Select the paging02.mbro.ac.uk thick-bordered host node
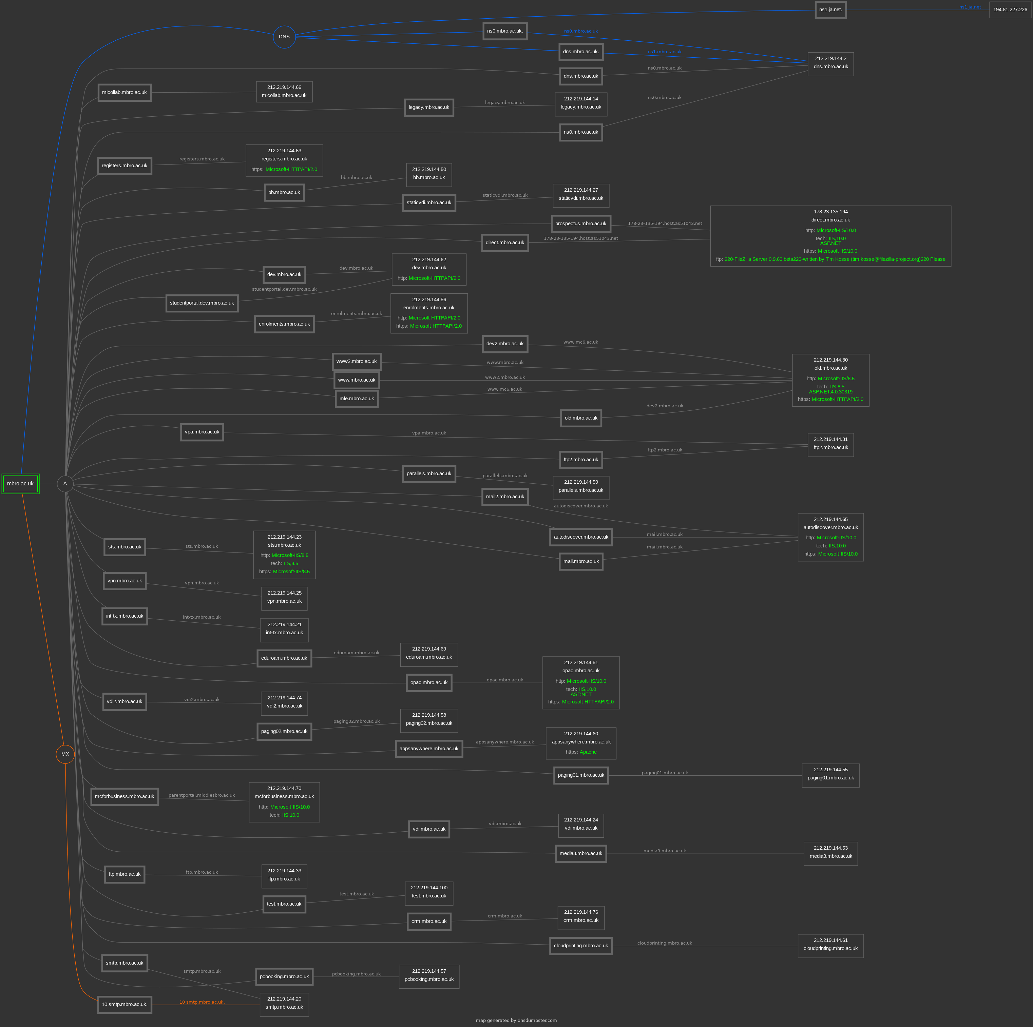The height and width of the screenshot is (1027, 1033). click(x=284, y=732)
